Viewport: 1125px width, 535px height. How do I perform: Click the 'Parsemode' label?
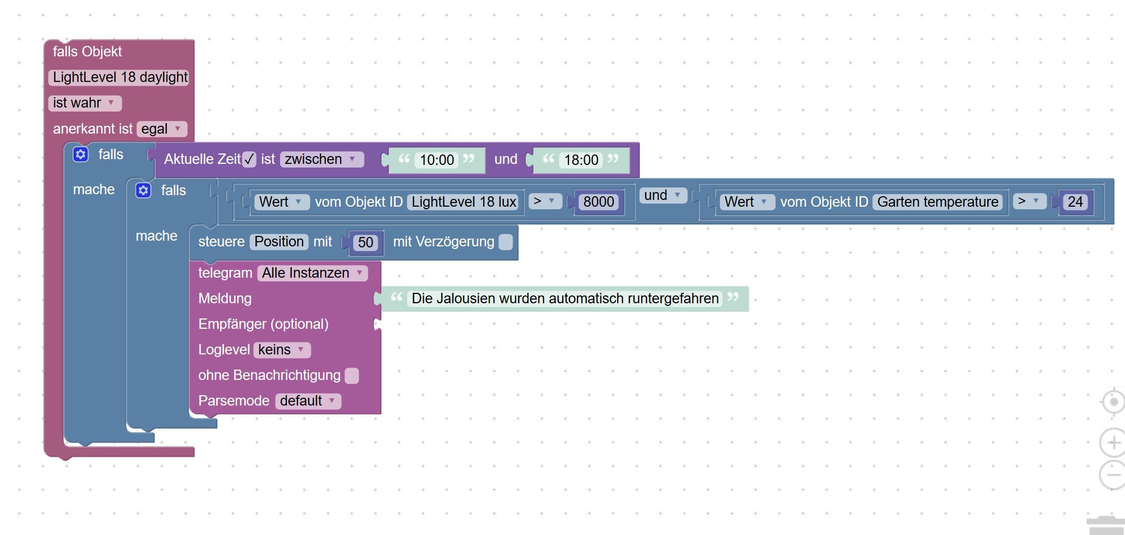click(x=234, y=401)
